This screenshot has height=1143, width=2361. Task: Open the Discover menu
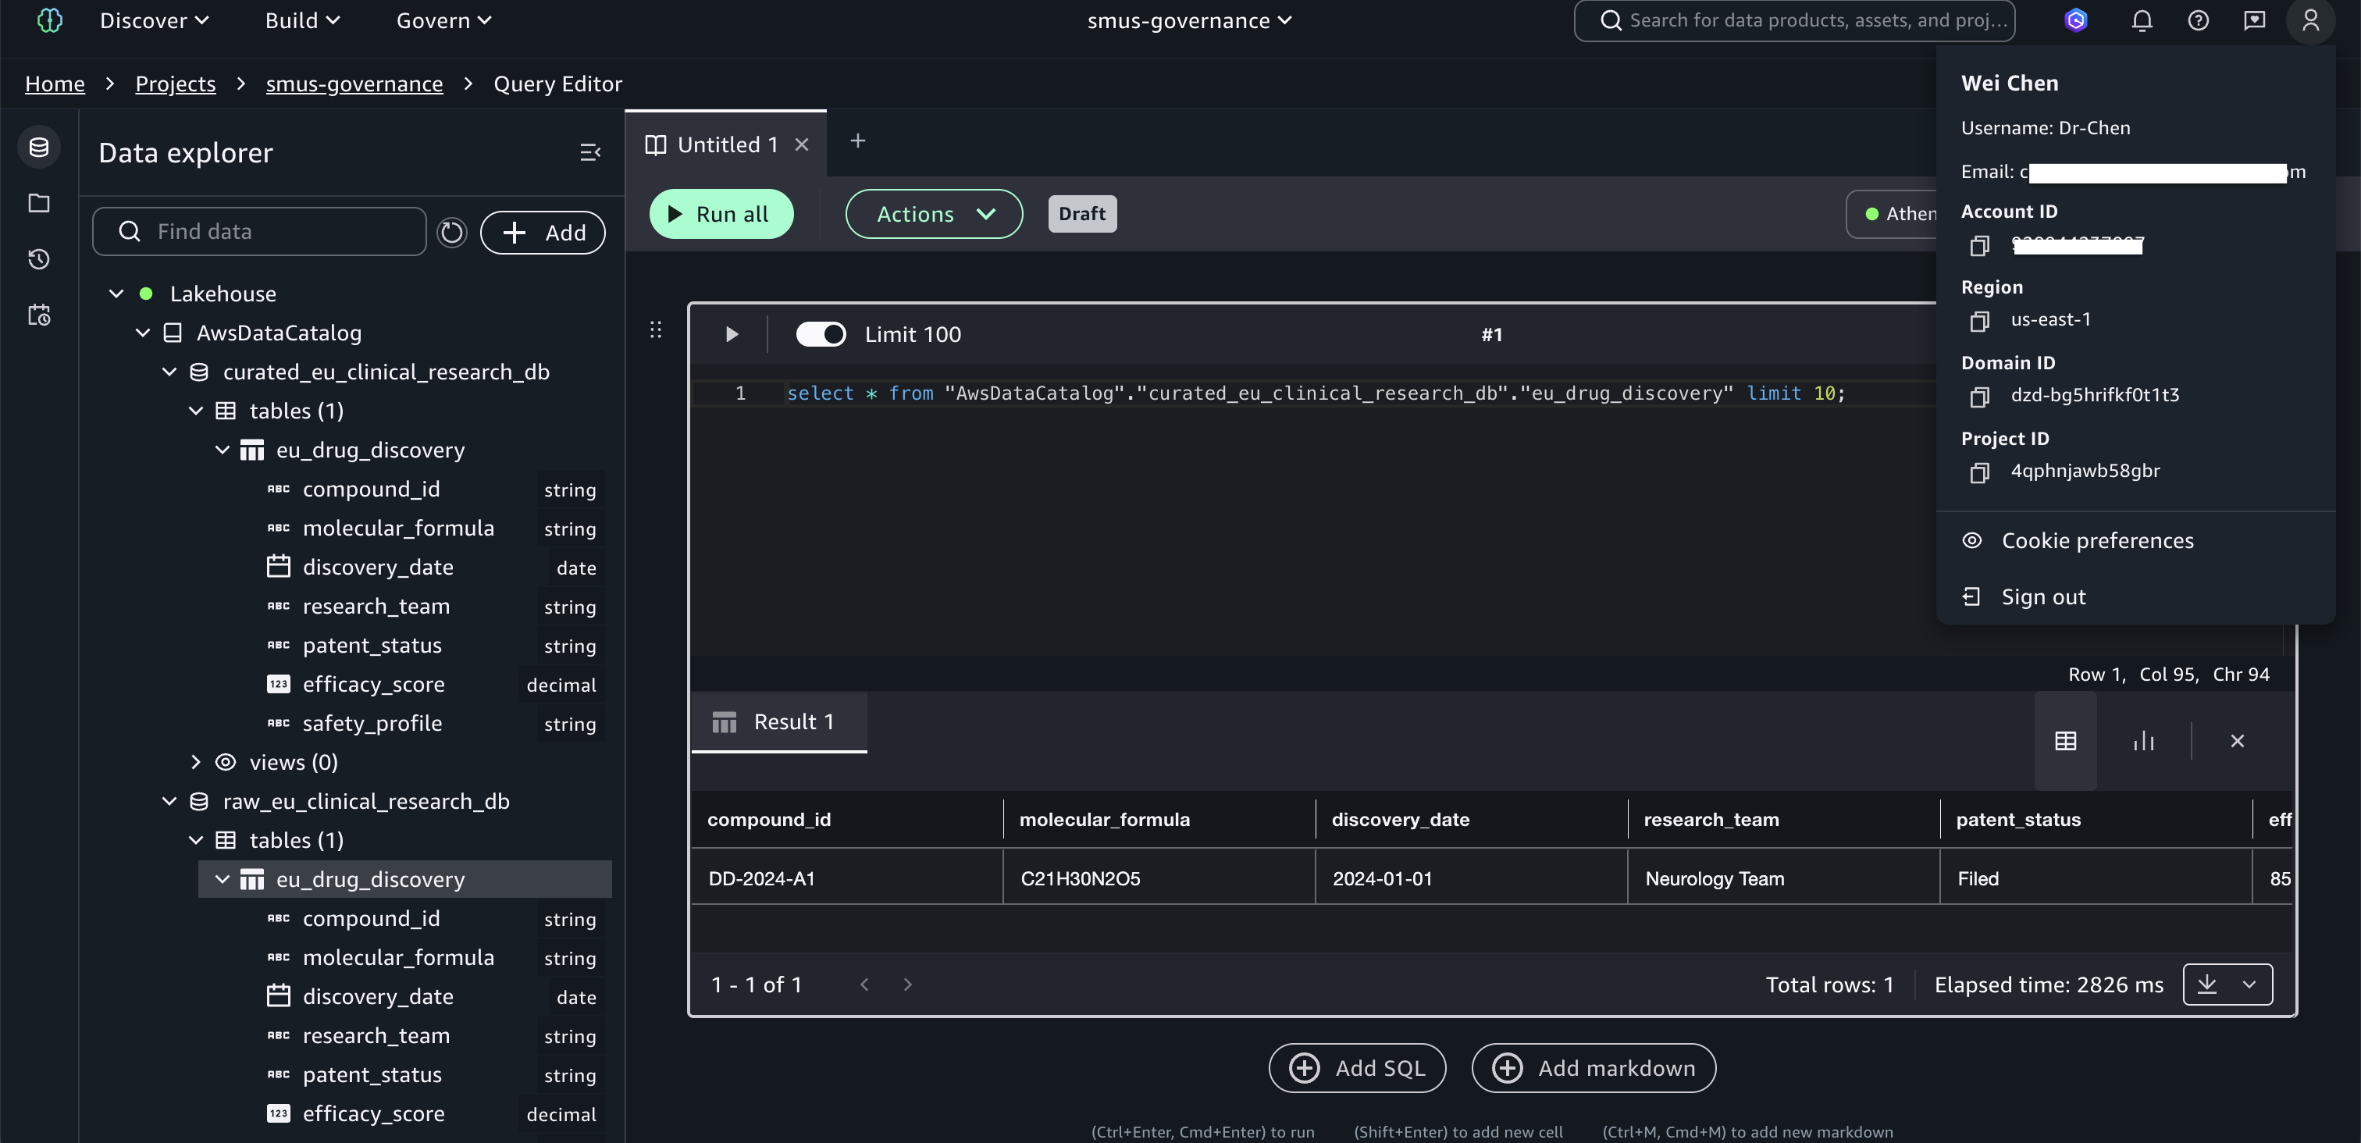click(x=154, y=20)
